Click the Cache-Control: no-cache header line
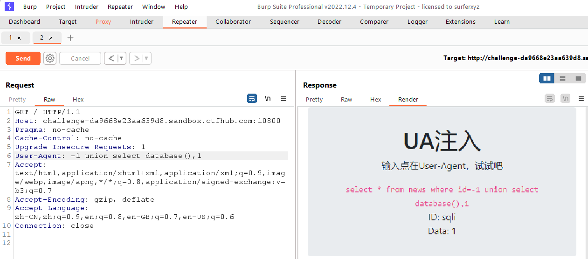 click(x=68, y=138)
